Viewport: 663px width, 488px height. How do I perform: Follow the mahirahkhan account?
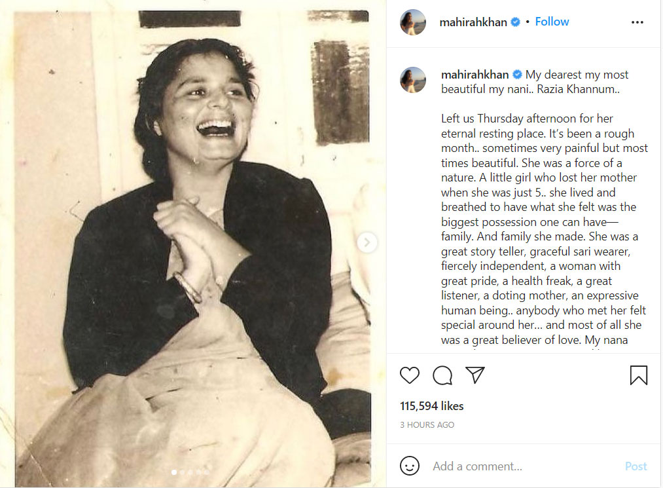(552, 22)
